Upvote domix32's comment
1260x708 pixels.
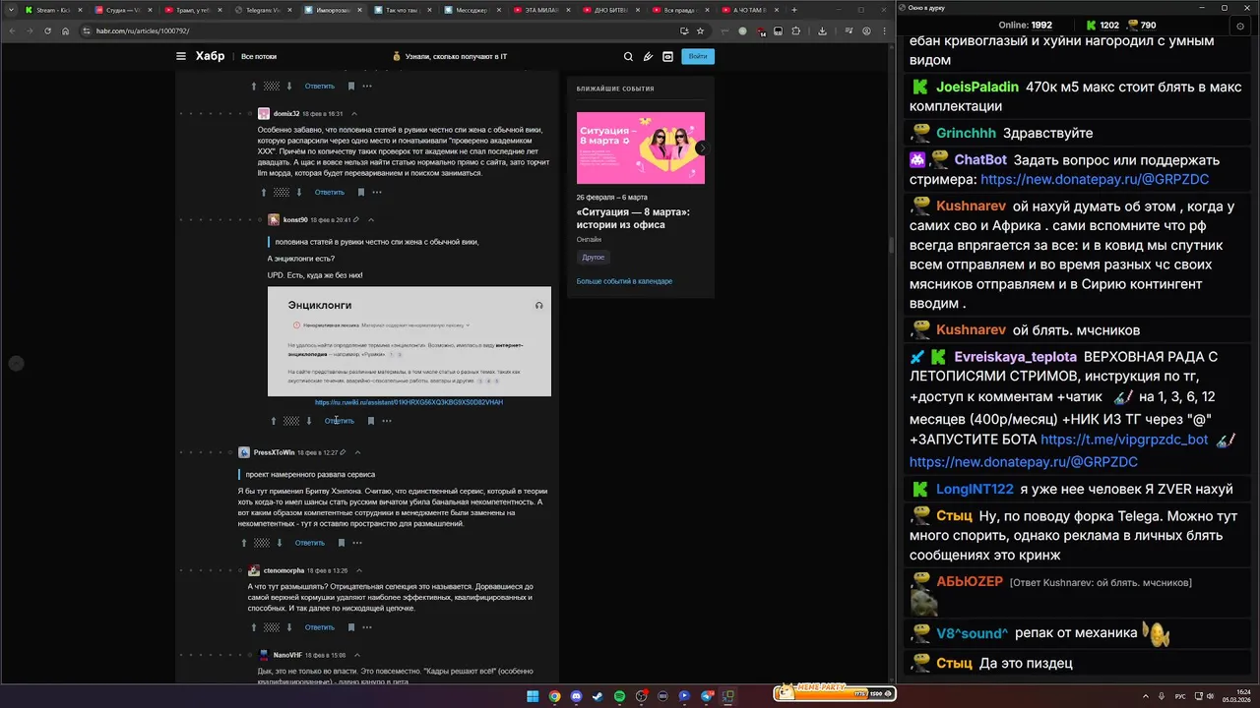(264, 193)
